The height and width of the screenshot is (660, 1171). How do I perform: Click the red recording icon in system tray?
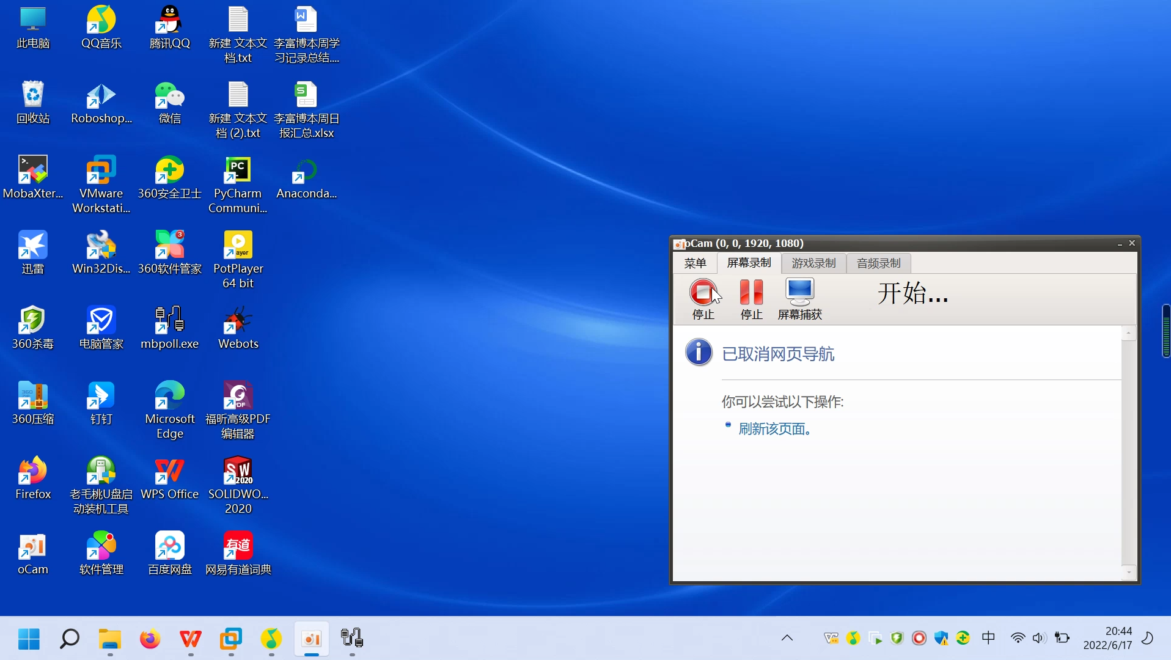point(919,638)
